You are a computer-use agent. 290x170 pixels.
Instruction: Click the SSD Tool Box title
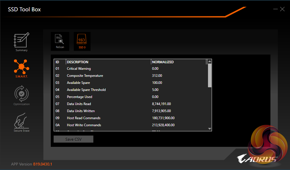[x=24, y=9]
